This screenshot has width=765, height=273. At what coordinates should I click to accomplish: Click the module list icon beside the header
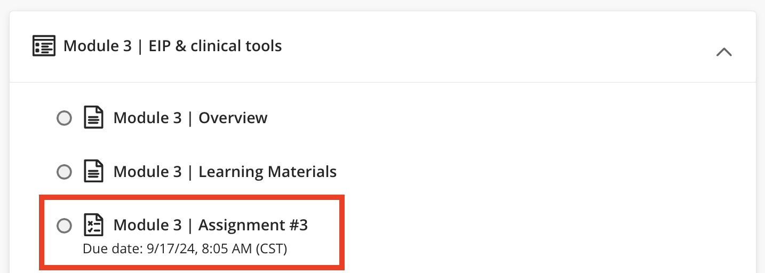pyautogui.click(x=44, y=46)
